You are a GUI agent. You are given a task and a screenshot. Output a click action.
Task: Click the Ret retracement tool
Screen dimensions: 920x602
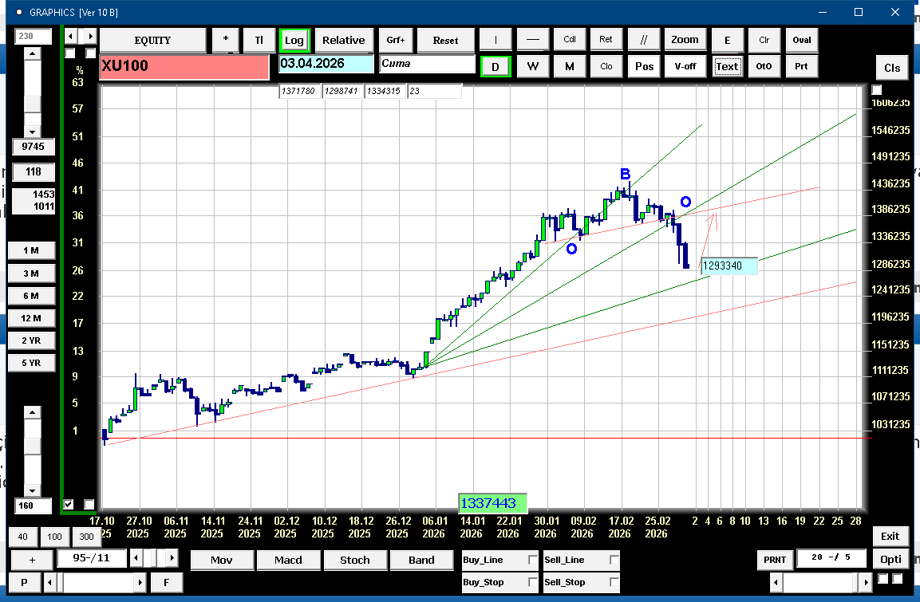(606, 40)
